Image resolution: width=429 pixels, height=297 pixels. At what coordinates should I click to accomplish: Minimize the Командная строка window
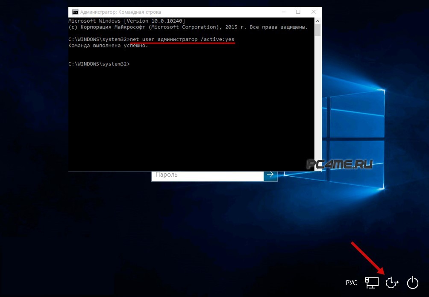coord(283,12)
